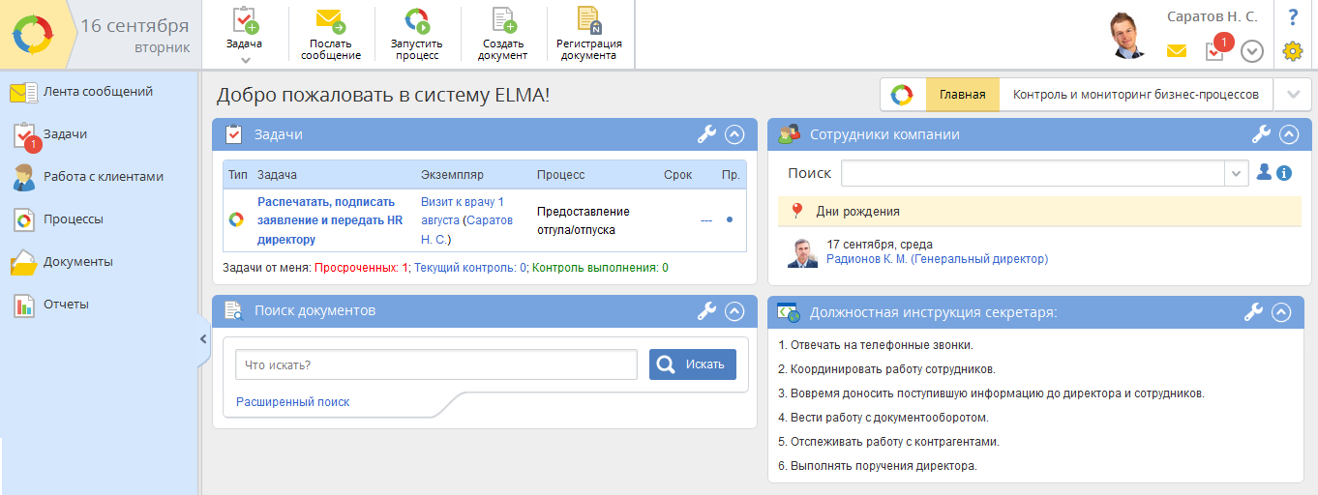Open the messages envelope icon in header
This screenshot has width=1318, height=495.
[1177, 51]
